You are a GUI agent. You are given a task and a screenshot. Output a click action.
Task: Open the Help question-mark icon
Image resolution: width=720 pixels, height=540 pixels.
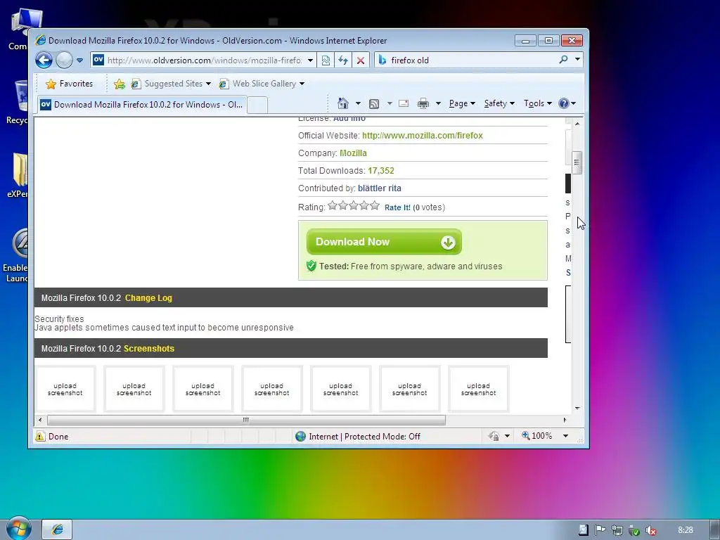(564, 103)
